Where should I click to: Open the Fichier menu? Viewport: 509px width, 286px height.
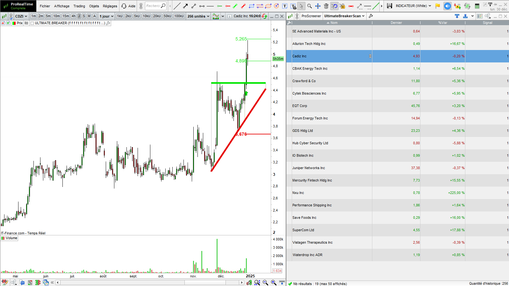point(45,6)
